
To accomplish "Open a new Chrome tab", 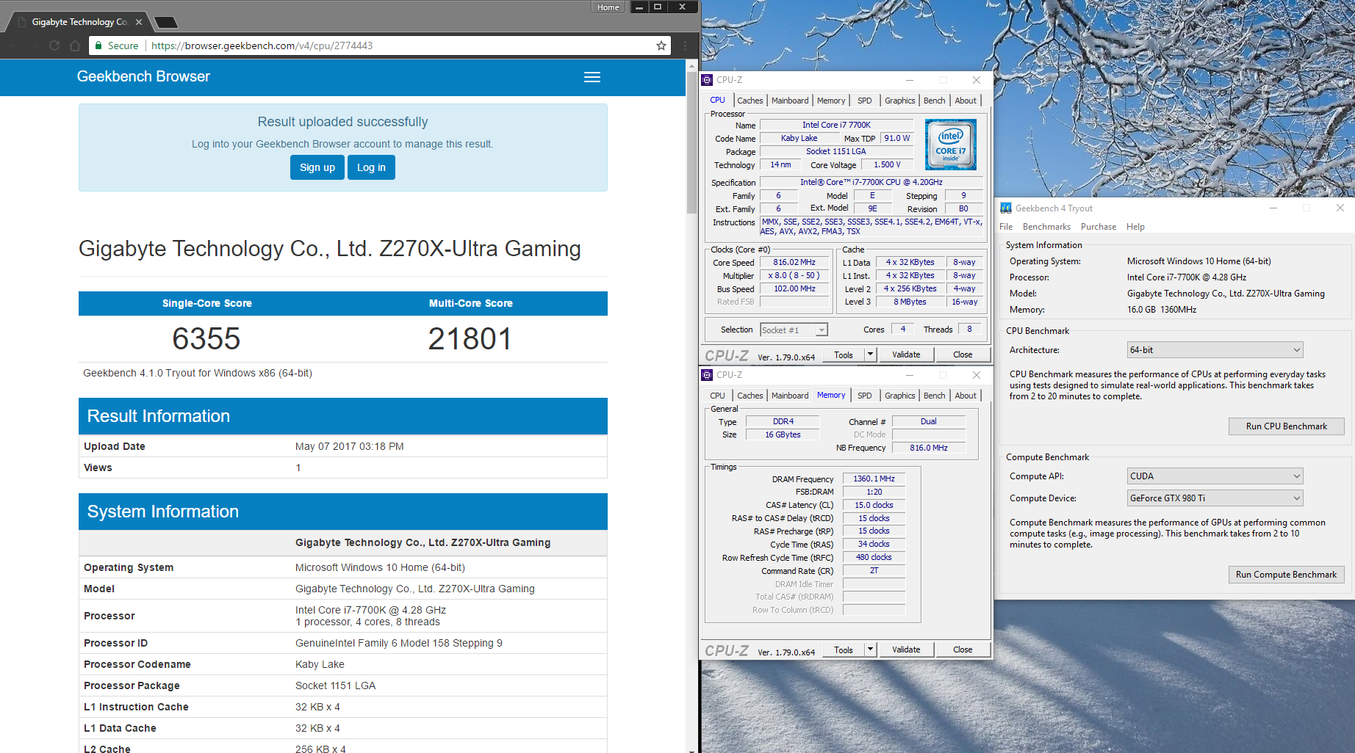I will pos(166,22).
